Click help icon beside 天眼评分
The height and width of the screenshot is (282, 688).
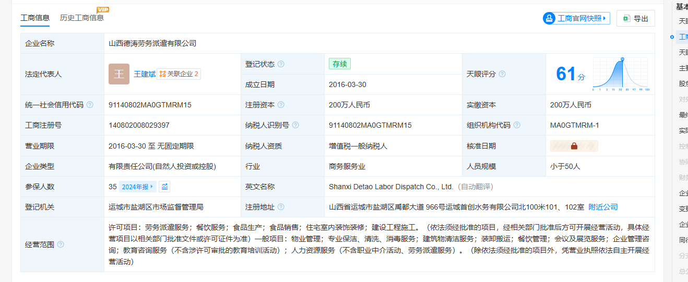point(502,74)
